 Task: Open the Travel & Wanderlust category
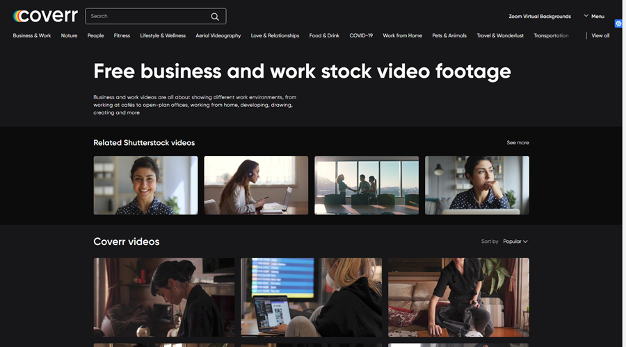click(x=500, y=35)
